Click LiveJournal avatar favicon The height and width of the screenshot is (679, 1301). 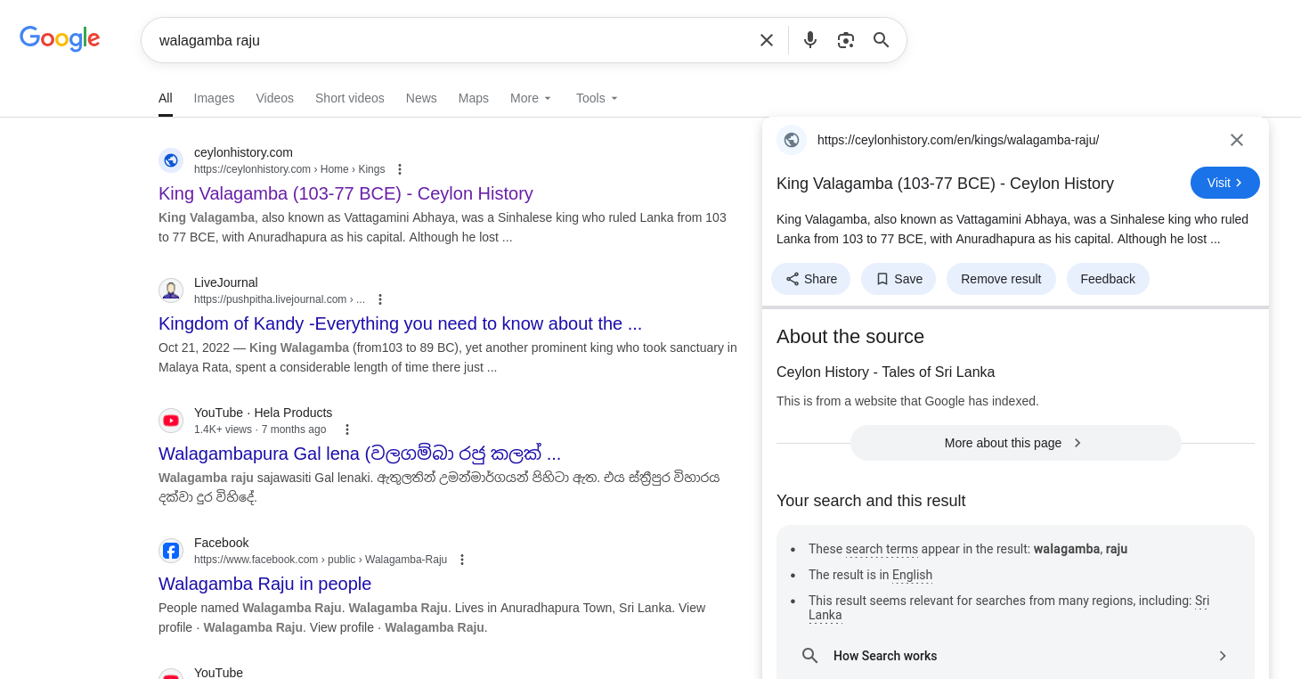click(x=171, y=290)
